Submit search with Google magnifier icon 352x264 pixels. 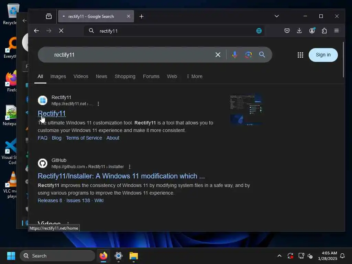click(262, 55)
